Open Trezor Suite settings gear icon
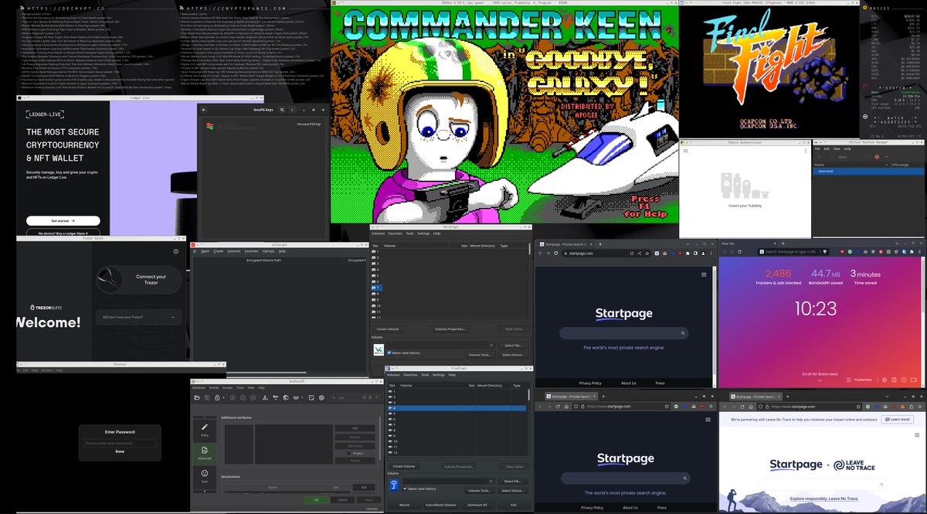927x514 pixels. [175, 251]
